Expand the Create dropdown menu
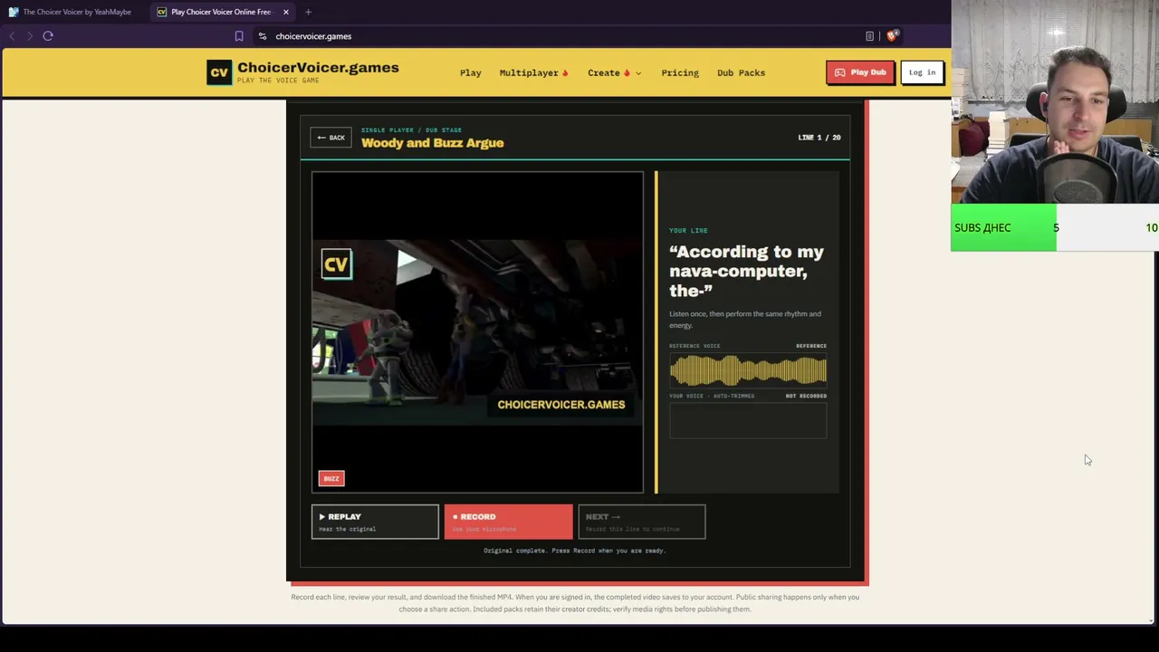The image size is (1159, 652). tap(614, 72)
